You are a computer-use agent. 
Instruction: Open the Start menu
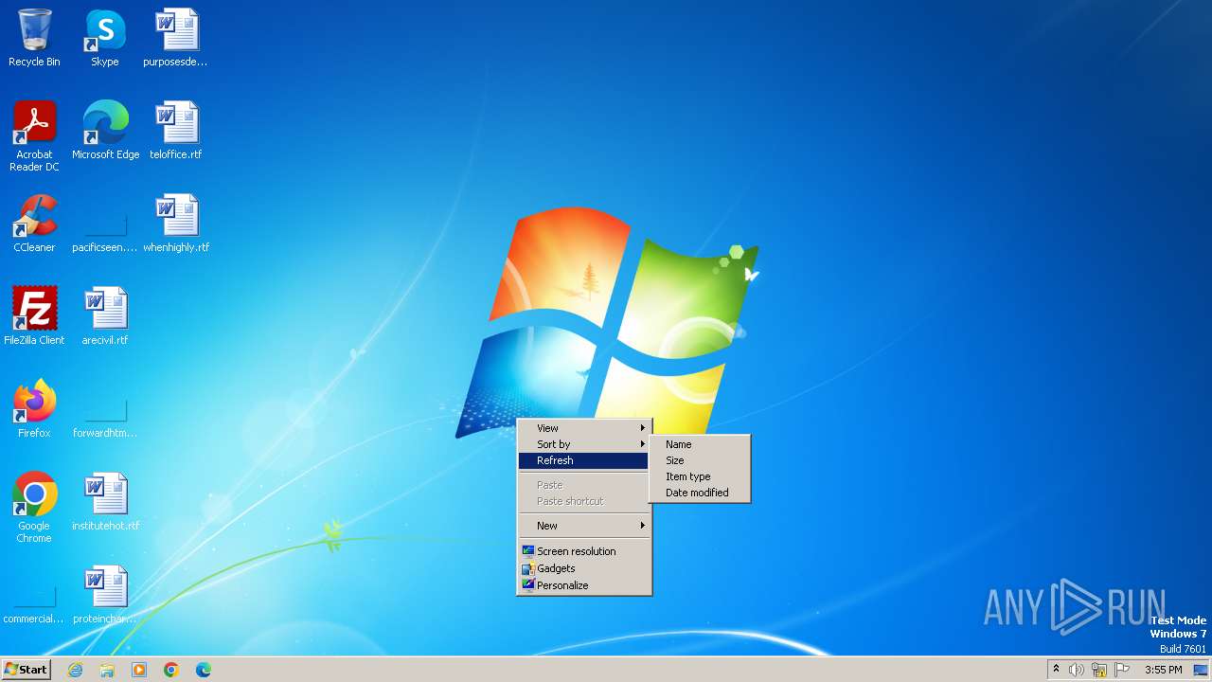click(x=26, y=670)
